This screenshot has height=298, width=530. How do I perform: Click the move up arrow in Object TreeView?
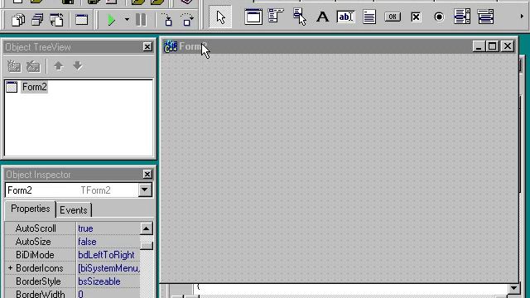(x=59, y=66)
